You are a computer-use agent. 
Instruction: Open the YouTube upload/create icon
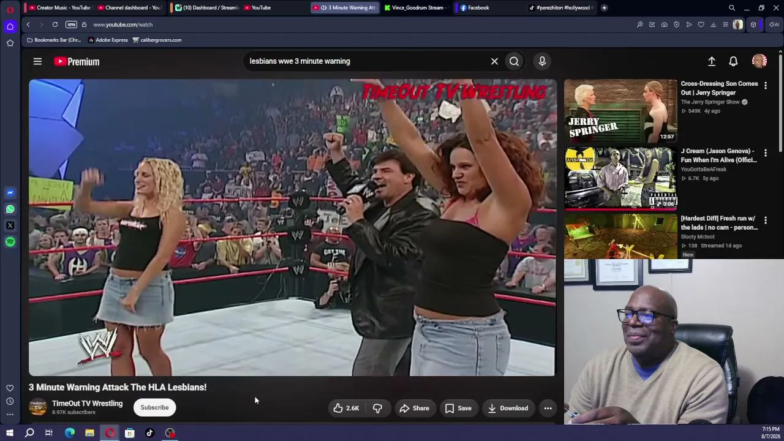coord(712,61)
